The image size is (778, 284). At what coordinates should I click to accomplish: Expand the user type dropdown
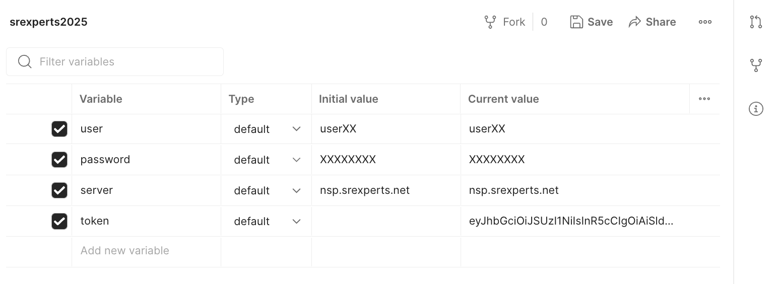coord(296,129)
